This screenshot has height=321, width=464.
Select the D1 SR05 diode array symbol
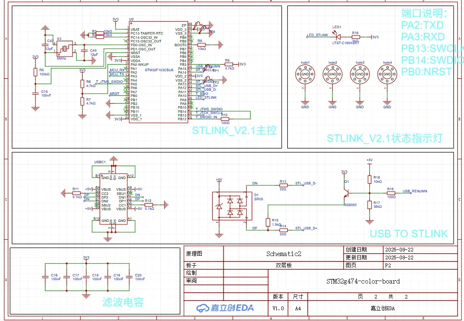[232, 206]
